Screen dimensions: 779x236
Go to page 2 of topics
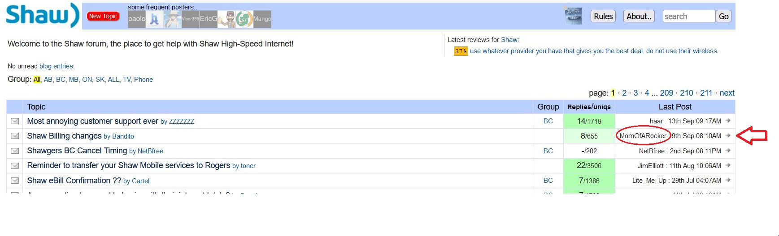point(624,93)
